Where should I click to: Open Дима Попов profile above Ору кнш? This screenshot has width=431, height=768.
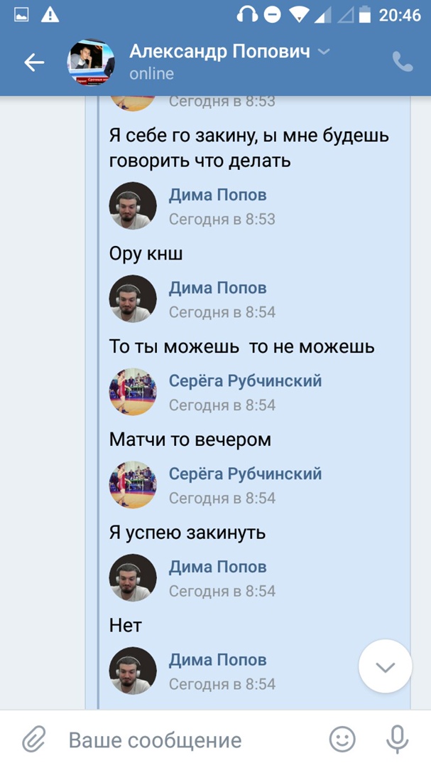(x=217, y=195)
